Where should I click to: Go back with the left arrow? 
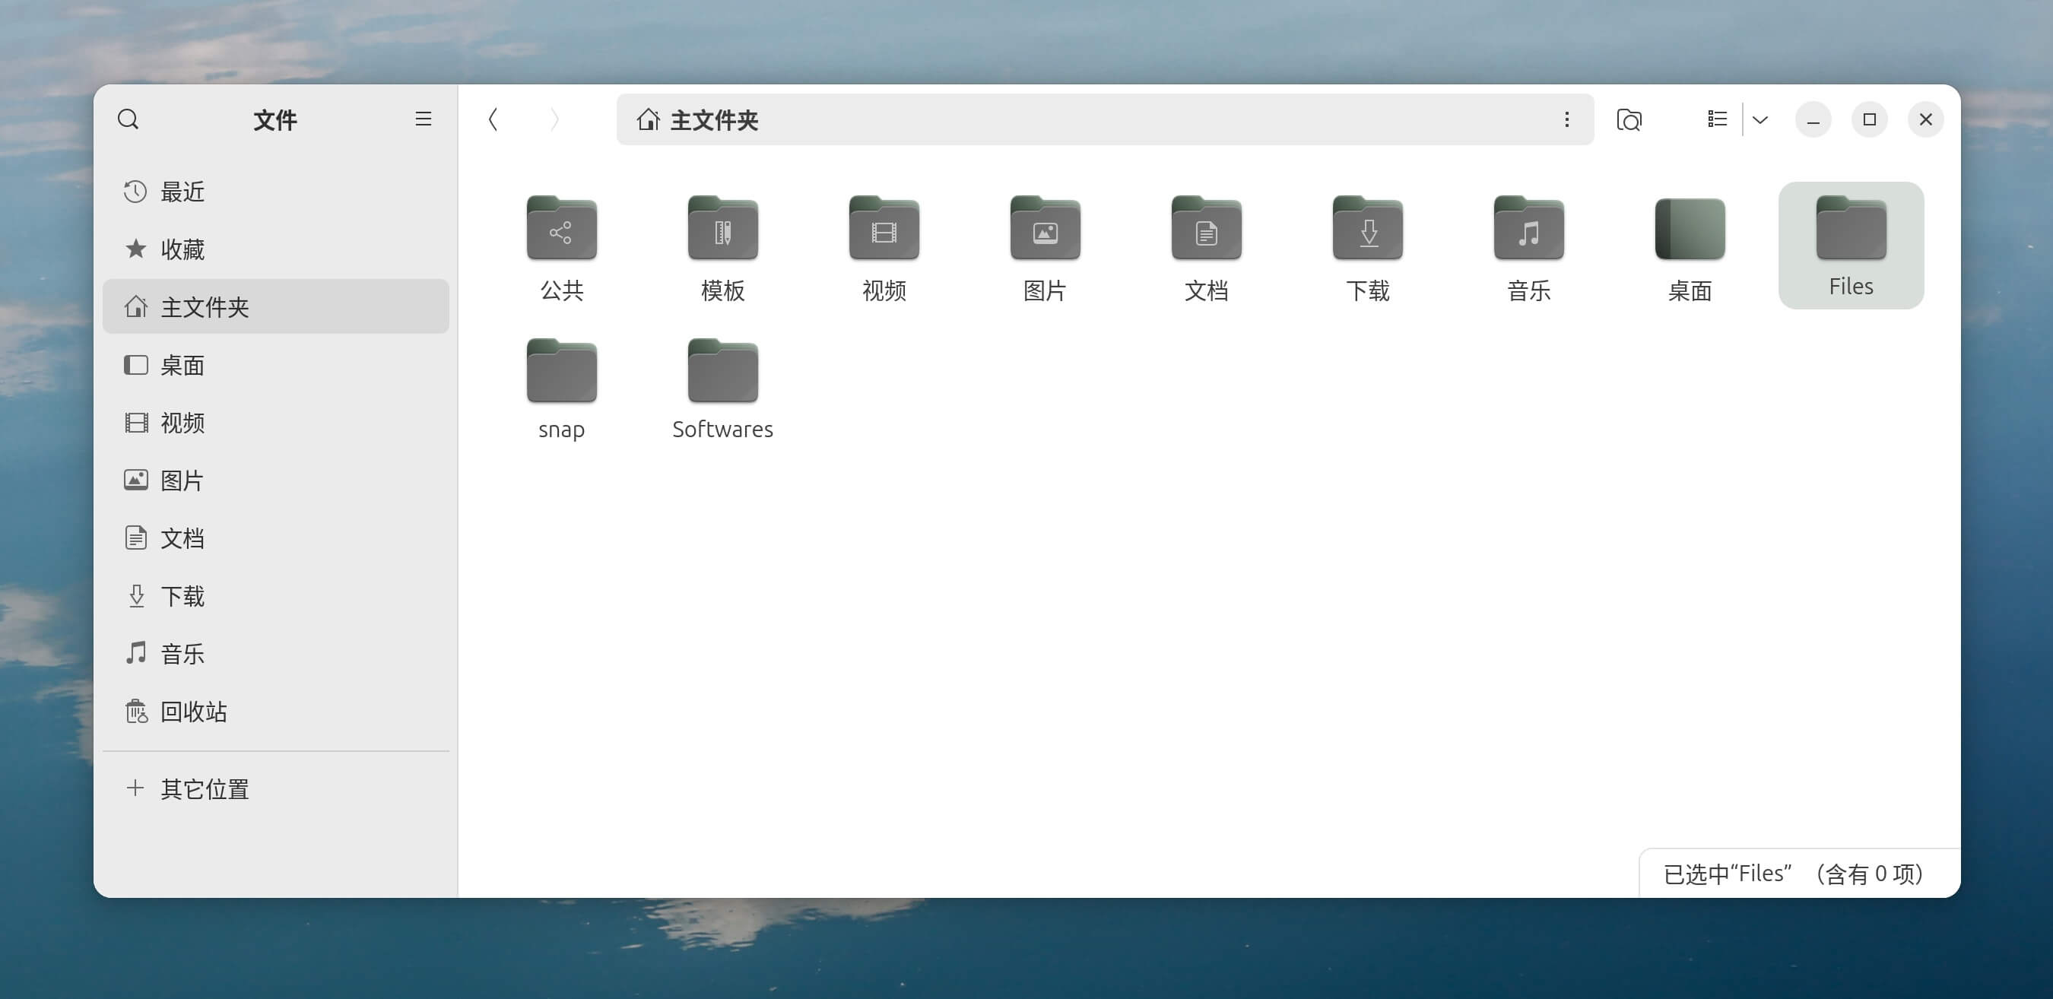point(493,119)
